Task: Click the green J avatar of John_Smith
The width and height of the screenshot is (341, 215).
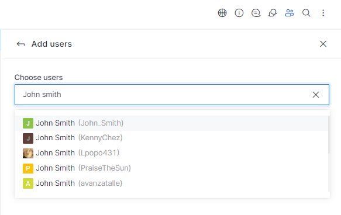Action: [28, 123]
